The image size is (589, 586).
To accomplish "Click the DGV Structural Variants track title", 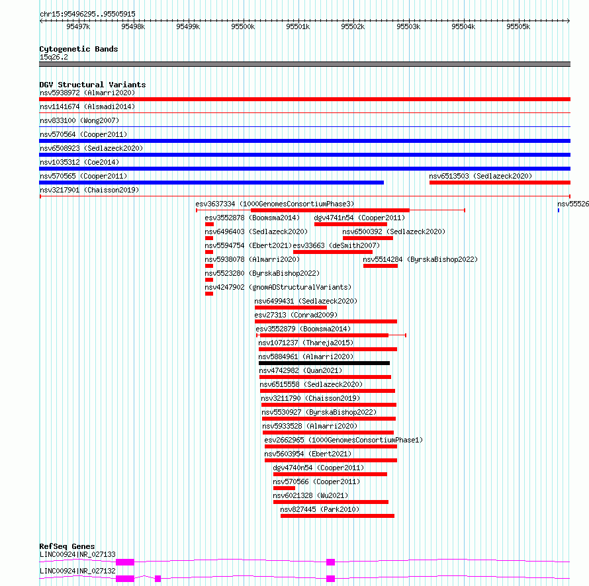I will [x=93, y=85].
